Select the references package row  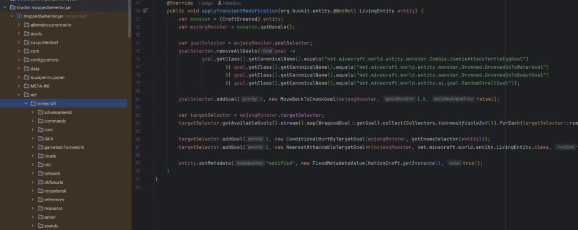[x=63, y=200]
